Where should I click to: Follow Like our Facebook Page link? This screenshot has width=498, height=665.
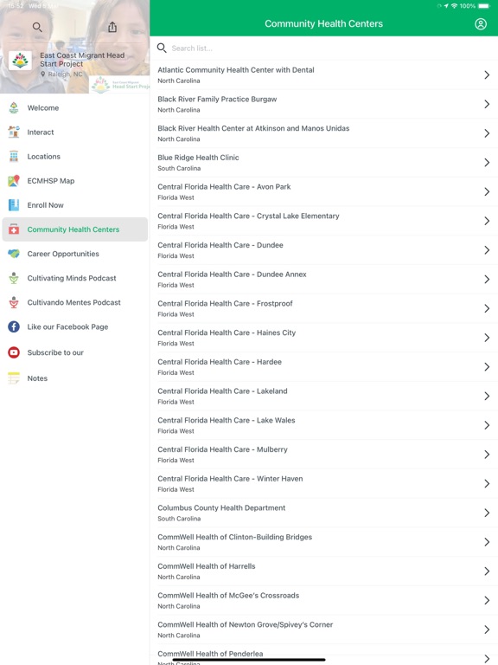pyautogui.click(x=75, y=327)
